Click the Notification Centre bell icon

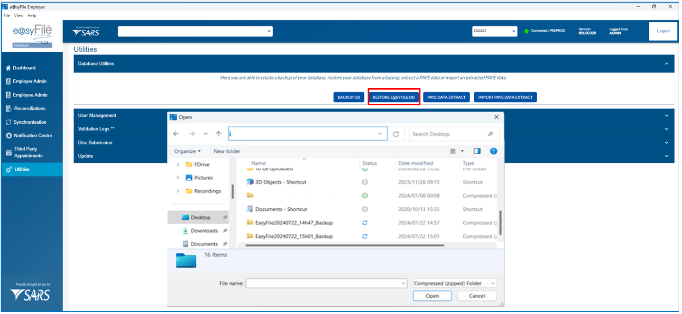(x=9, y=136)
